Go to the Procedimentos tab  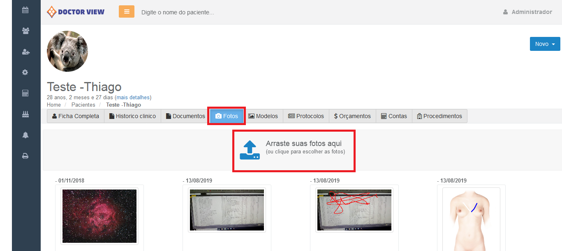(x=439, y=116)
